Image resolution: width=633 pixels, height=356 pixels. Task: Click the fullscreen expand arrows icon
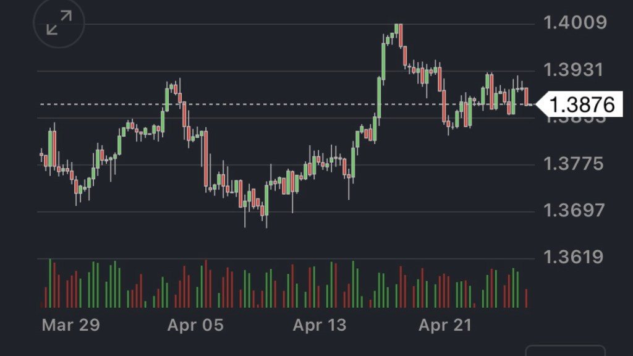59,24
